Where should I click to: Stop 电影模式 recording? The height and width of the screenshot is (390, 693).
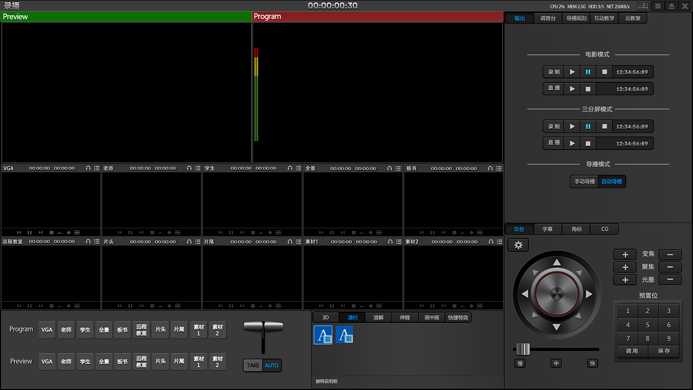point(605,71)
